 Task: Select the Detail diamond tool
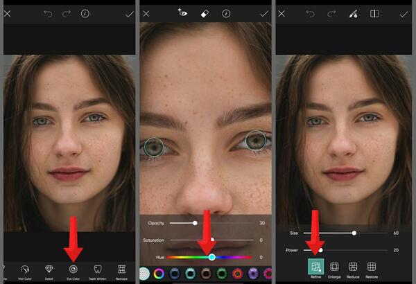(49, 272)
